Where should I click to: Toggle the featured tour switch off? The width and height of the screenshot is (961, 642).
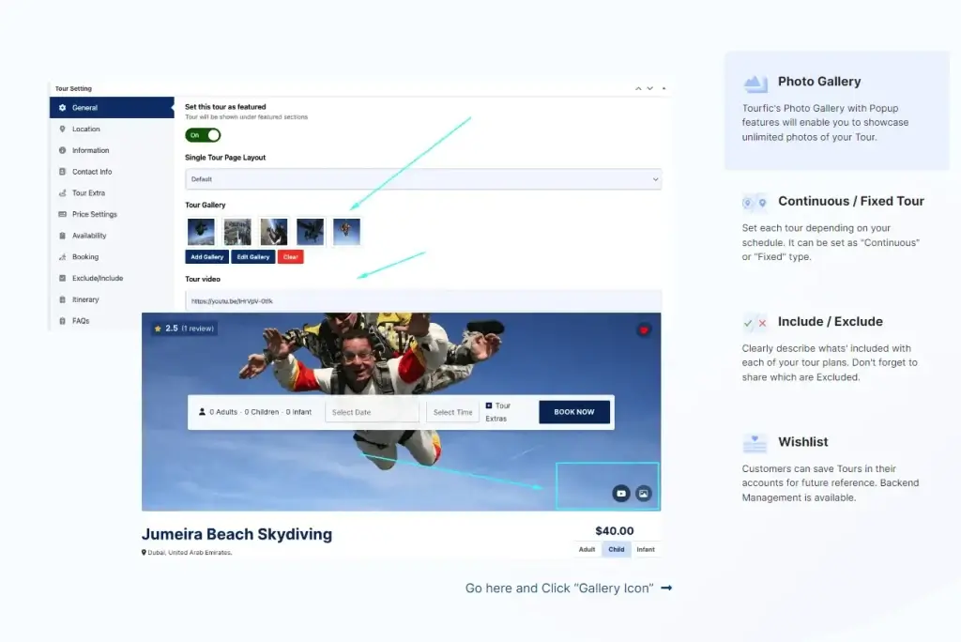pos(203,135)
